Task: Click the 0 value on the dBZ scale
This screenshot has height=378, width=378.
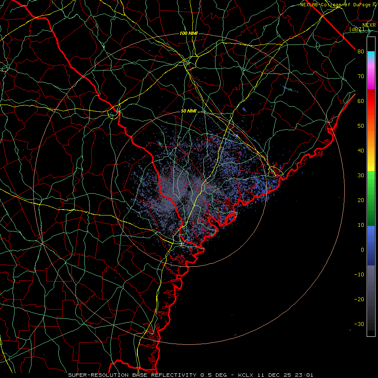Action: pos(362,250)
